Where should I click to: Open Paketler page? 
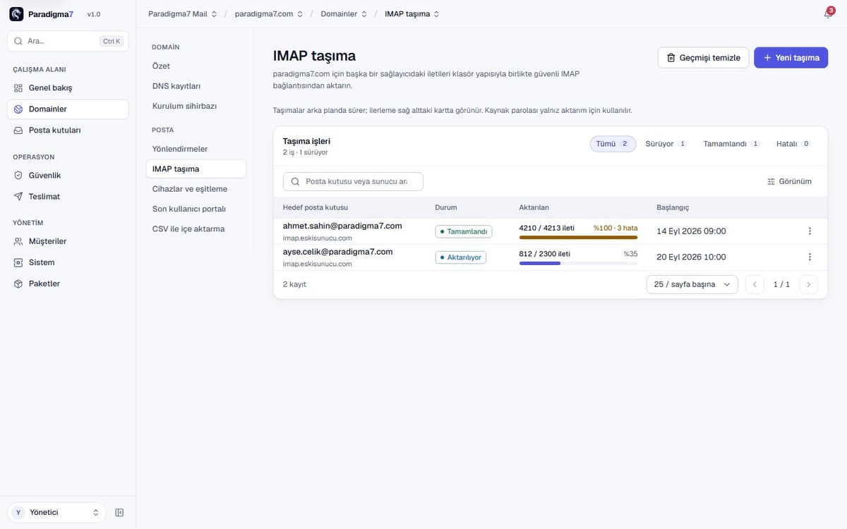[x=68, y=284]
